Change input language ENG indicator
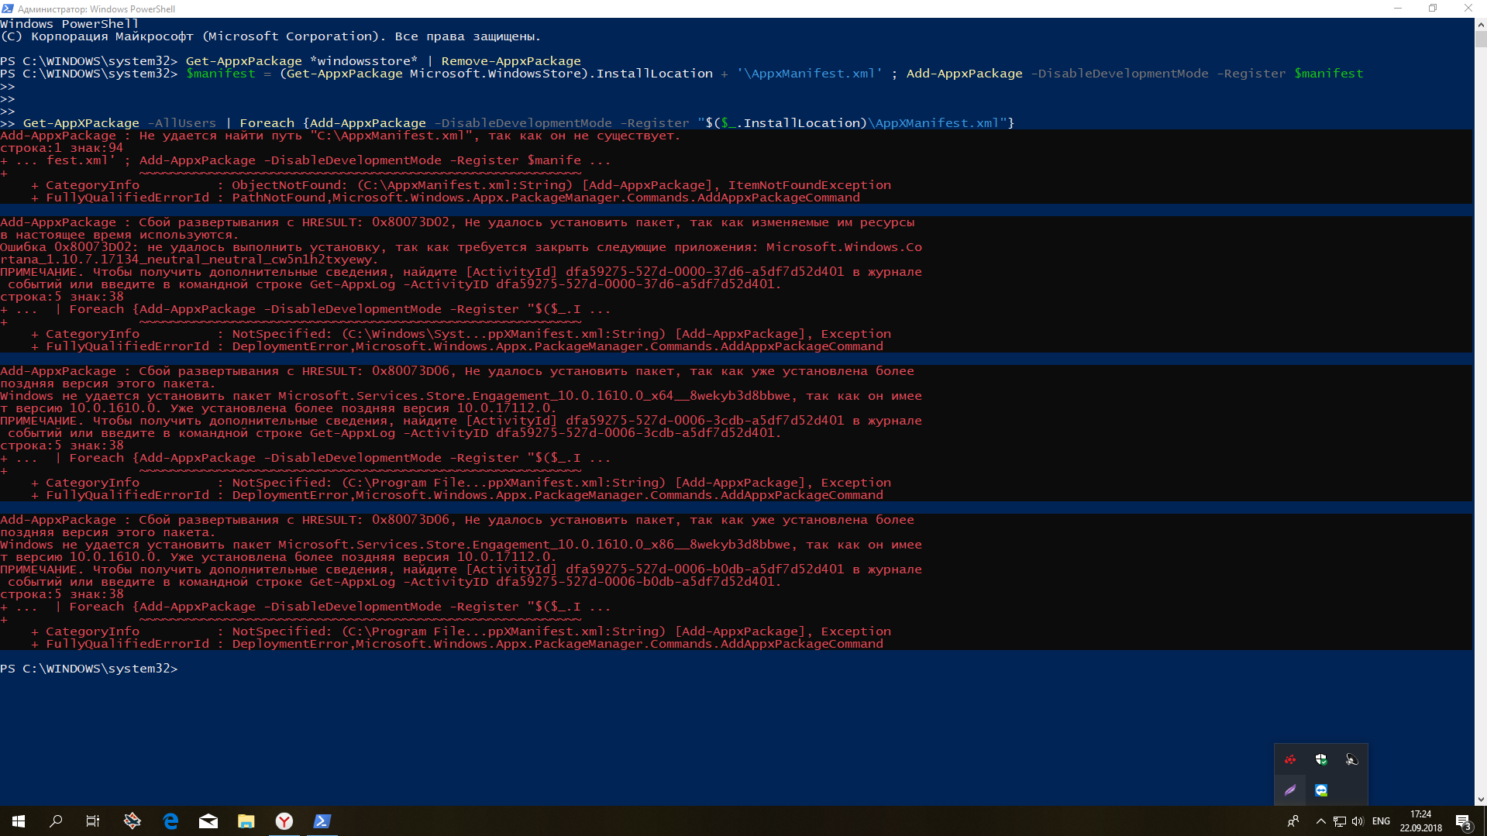The height and width of the screenshot is (836, 1487). point(1381,821)
